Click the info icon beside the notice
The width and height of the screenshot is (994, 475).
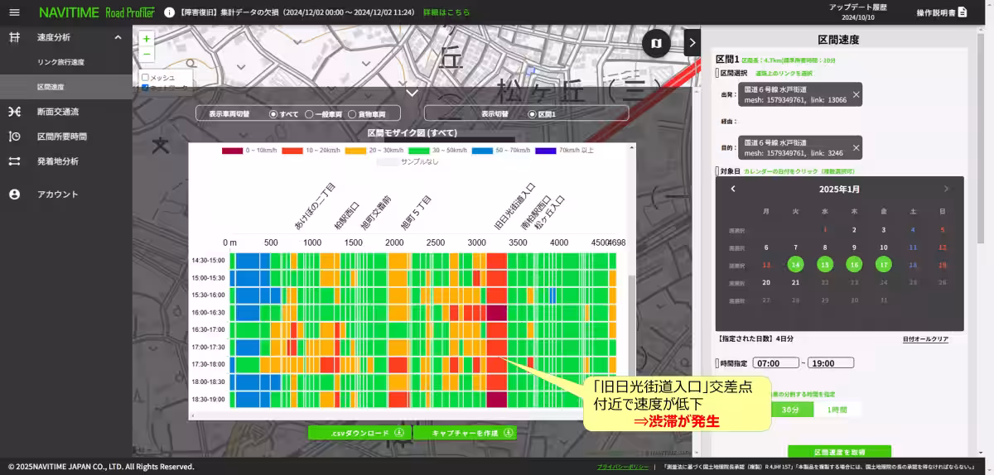click(x=169, y=12)
